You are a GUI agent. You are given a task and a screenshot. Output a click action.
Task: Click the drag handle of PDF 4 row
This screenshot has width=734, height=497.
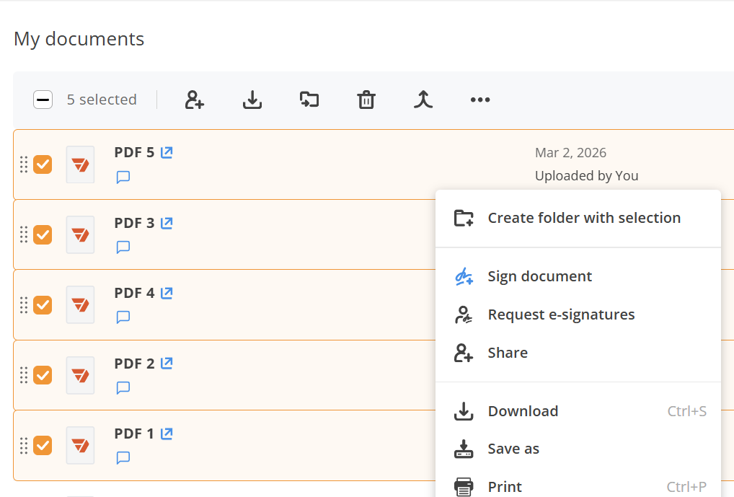coord(24,305)
